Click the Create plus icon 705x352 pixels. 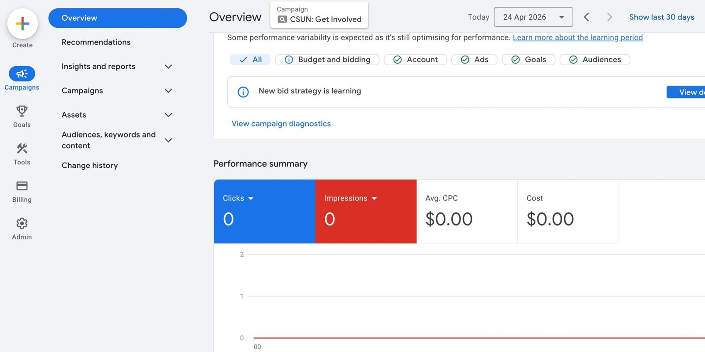coord(22,23)
